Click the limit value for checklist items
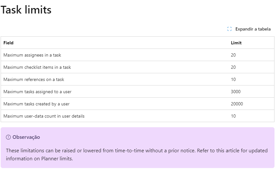The height and width of the screenshot is (169, 279). pyautogui.click(x=233, y=67)
